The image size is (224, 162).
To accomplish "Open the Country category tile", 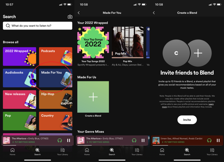I will point(56,121).
